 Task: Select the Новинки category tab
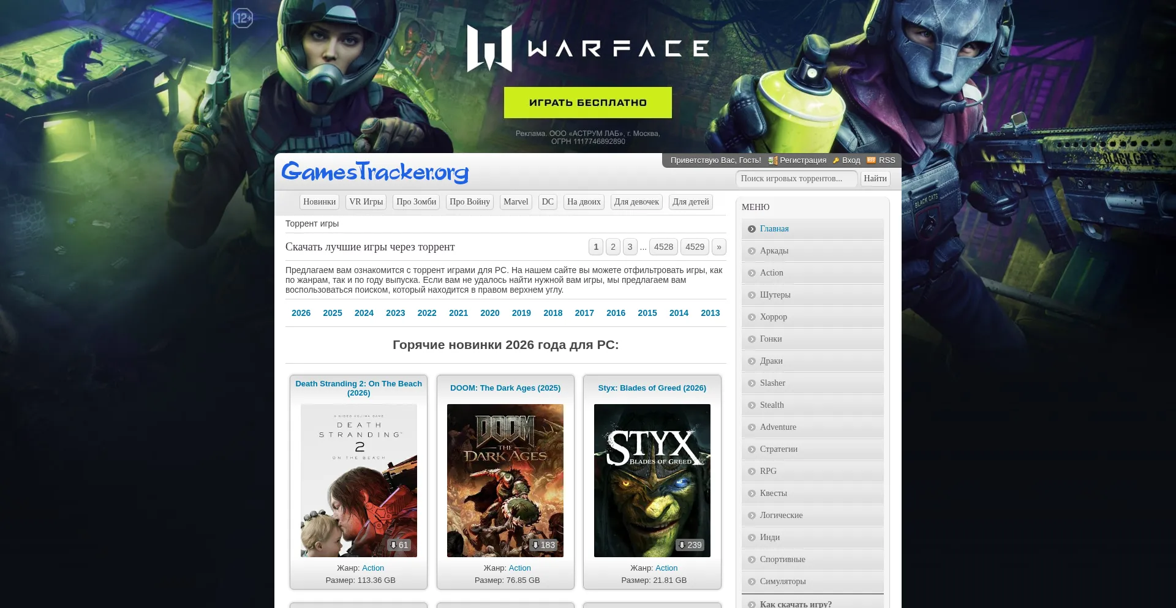coord(320,202)
